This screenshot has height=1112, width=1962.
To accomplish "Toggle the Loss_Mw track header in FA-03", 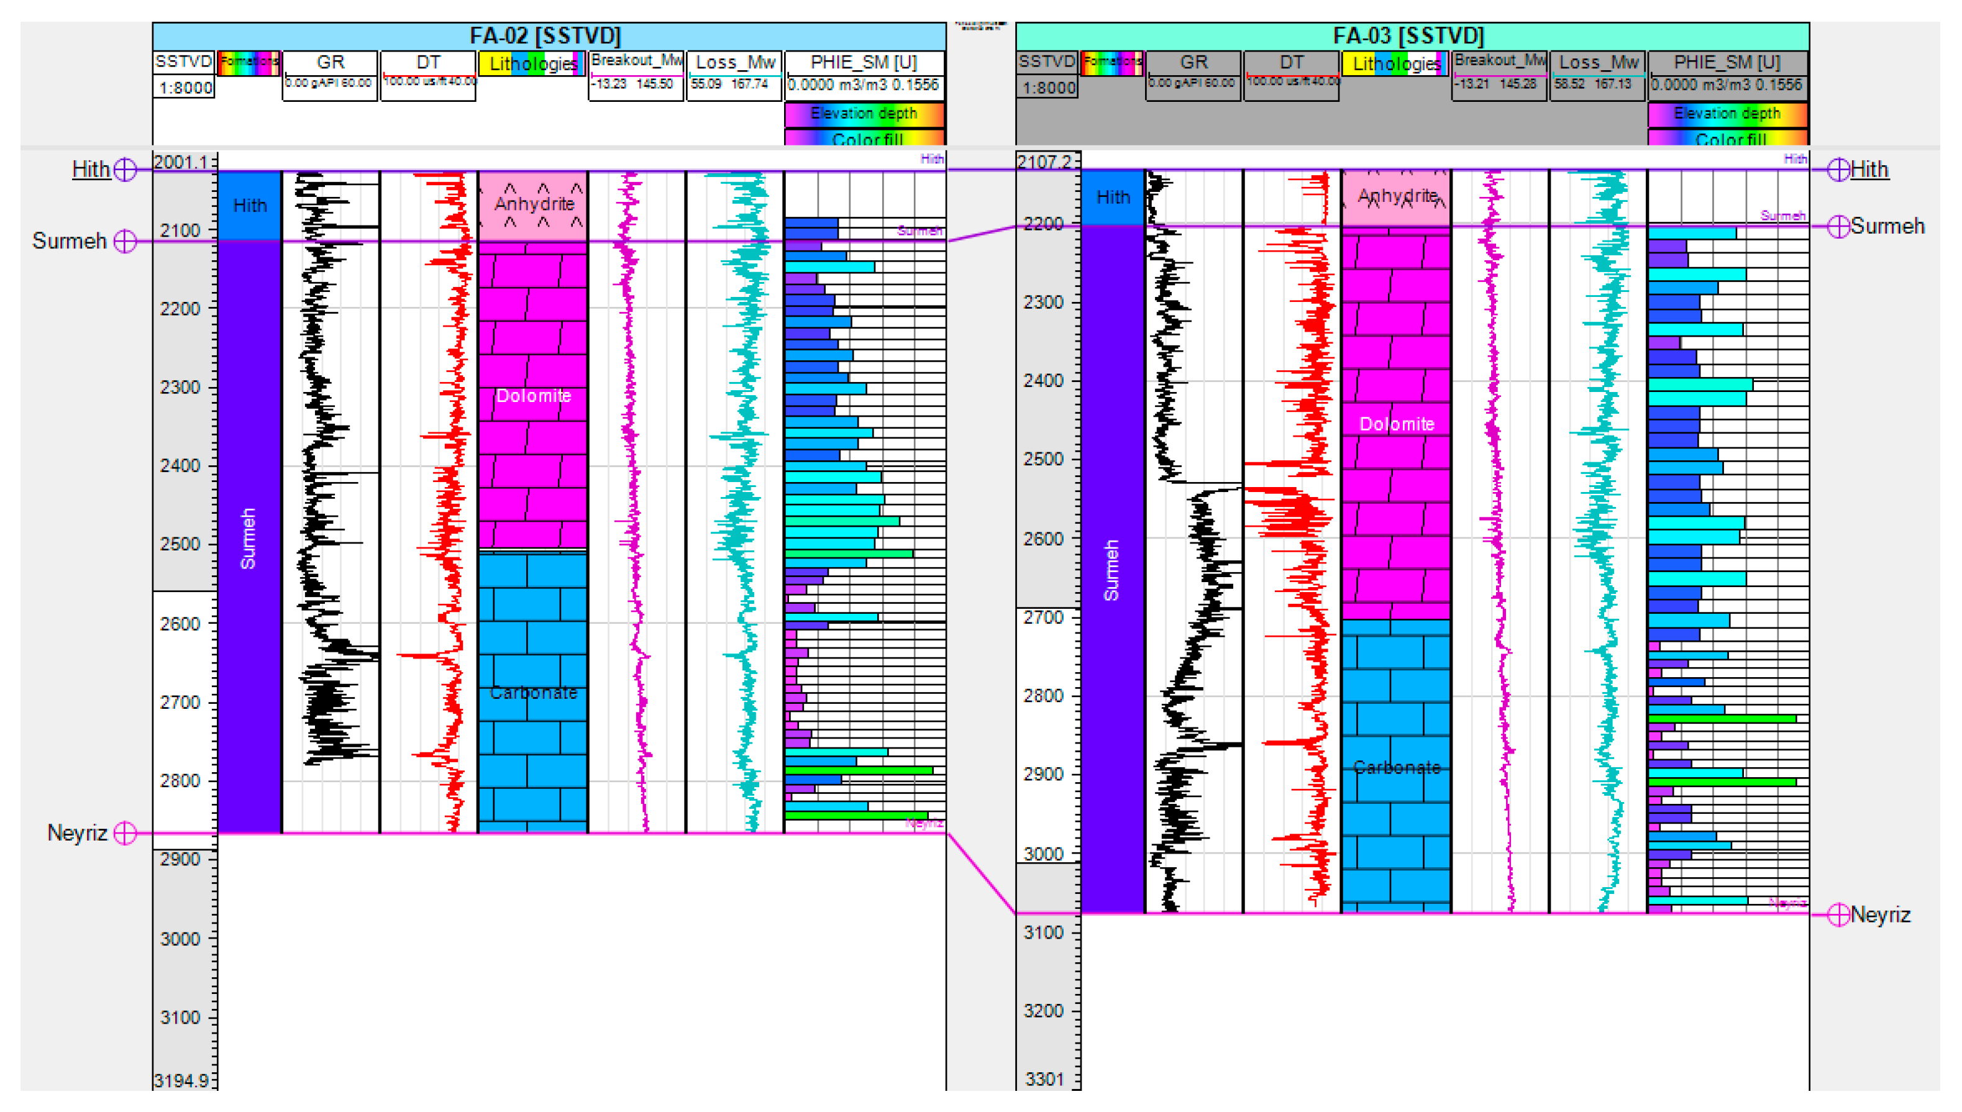I will pyautogui.click(x=1599, y=63).
